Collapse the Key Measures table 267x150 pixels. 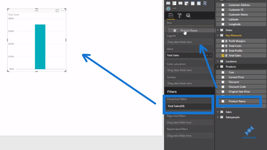[218, 35]
